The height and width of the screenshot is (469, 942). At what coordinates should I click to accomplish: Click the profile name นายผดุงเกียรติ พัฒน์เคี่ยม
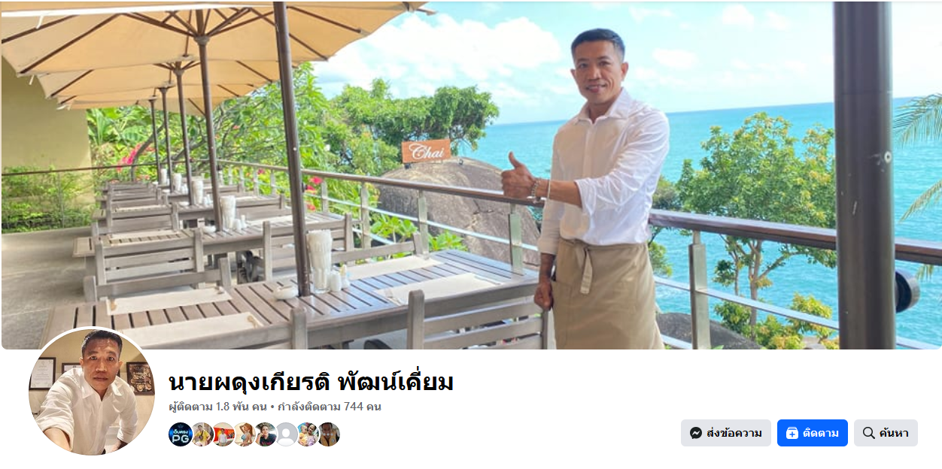[x=311, y=382]
